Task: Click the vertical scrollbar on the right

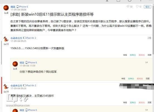Action: click(x=153, y=30)
